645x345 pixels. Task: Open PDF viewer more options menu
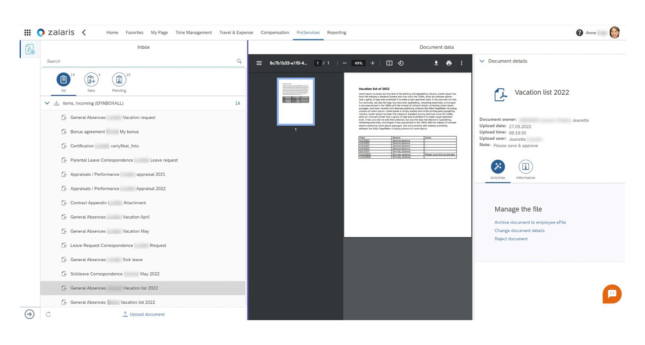click(461, 63)
